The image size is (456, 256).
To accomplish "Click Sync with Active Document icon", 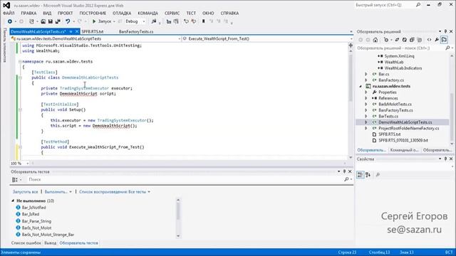I will click(x=397, y=40).
